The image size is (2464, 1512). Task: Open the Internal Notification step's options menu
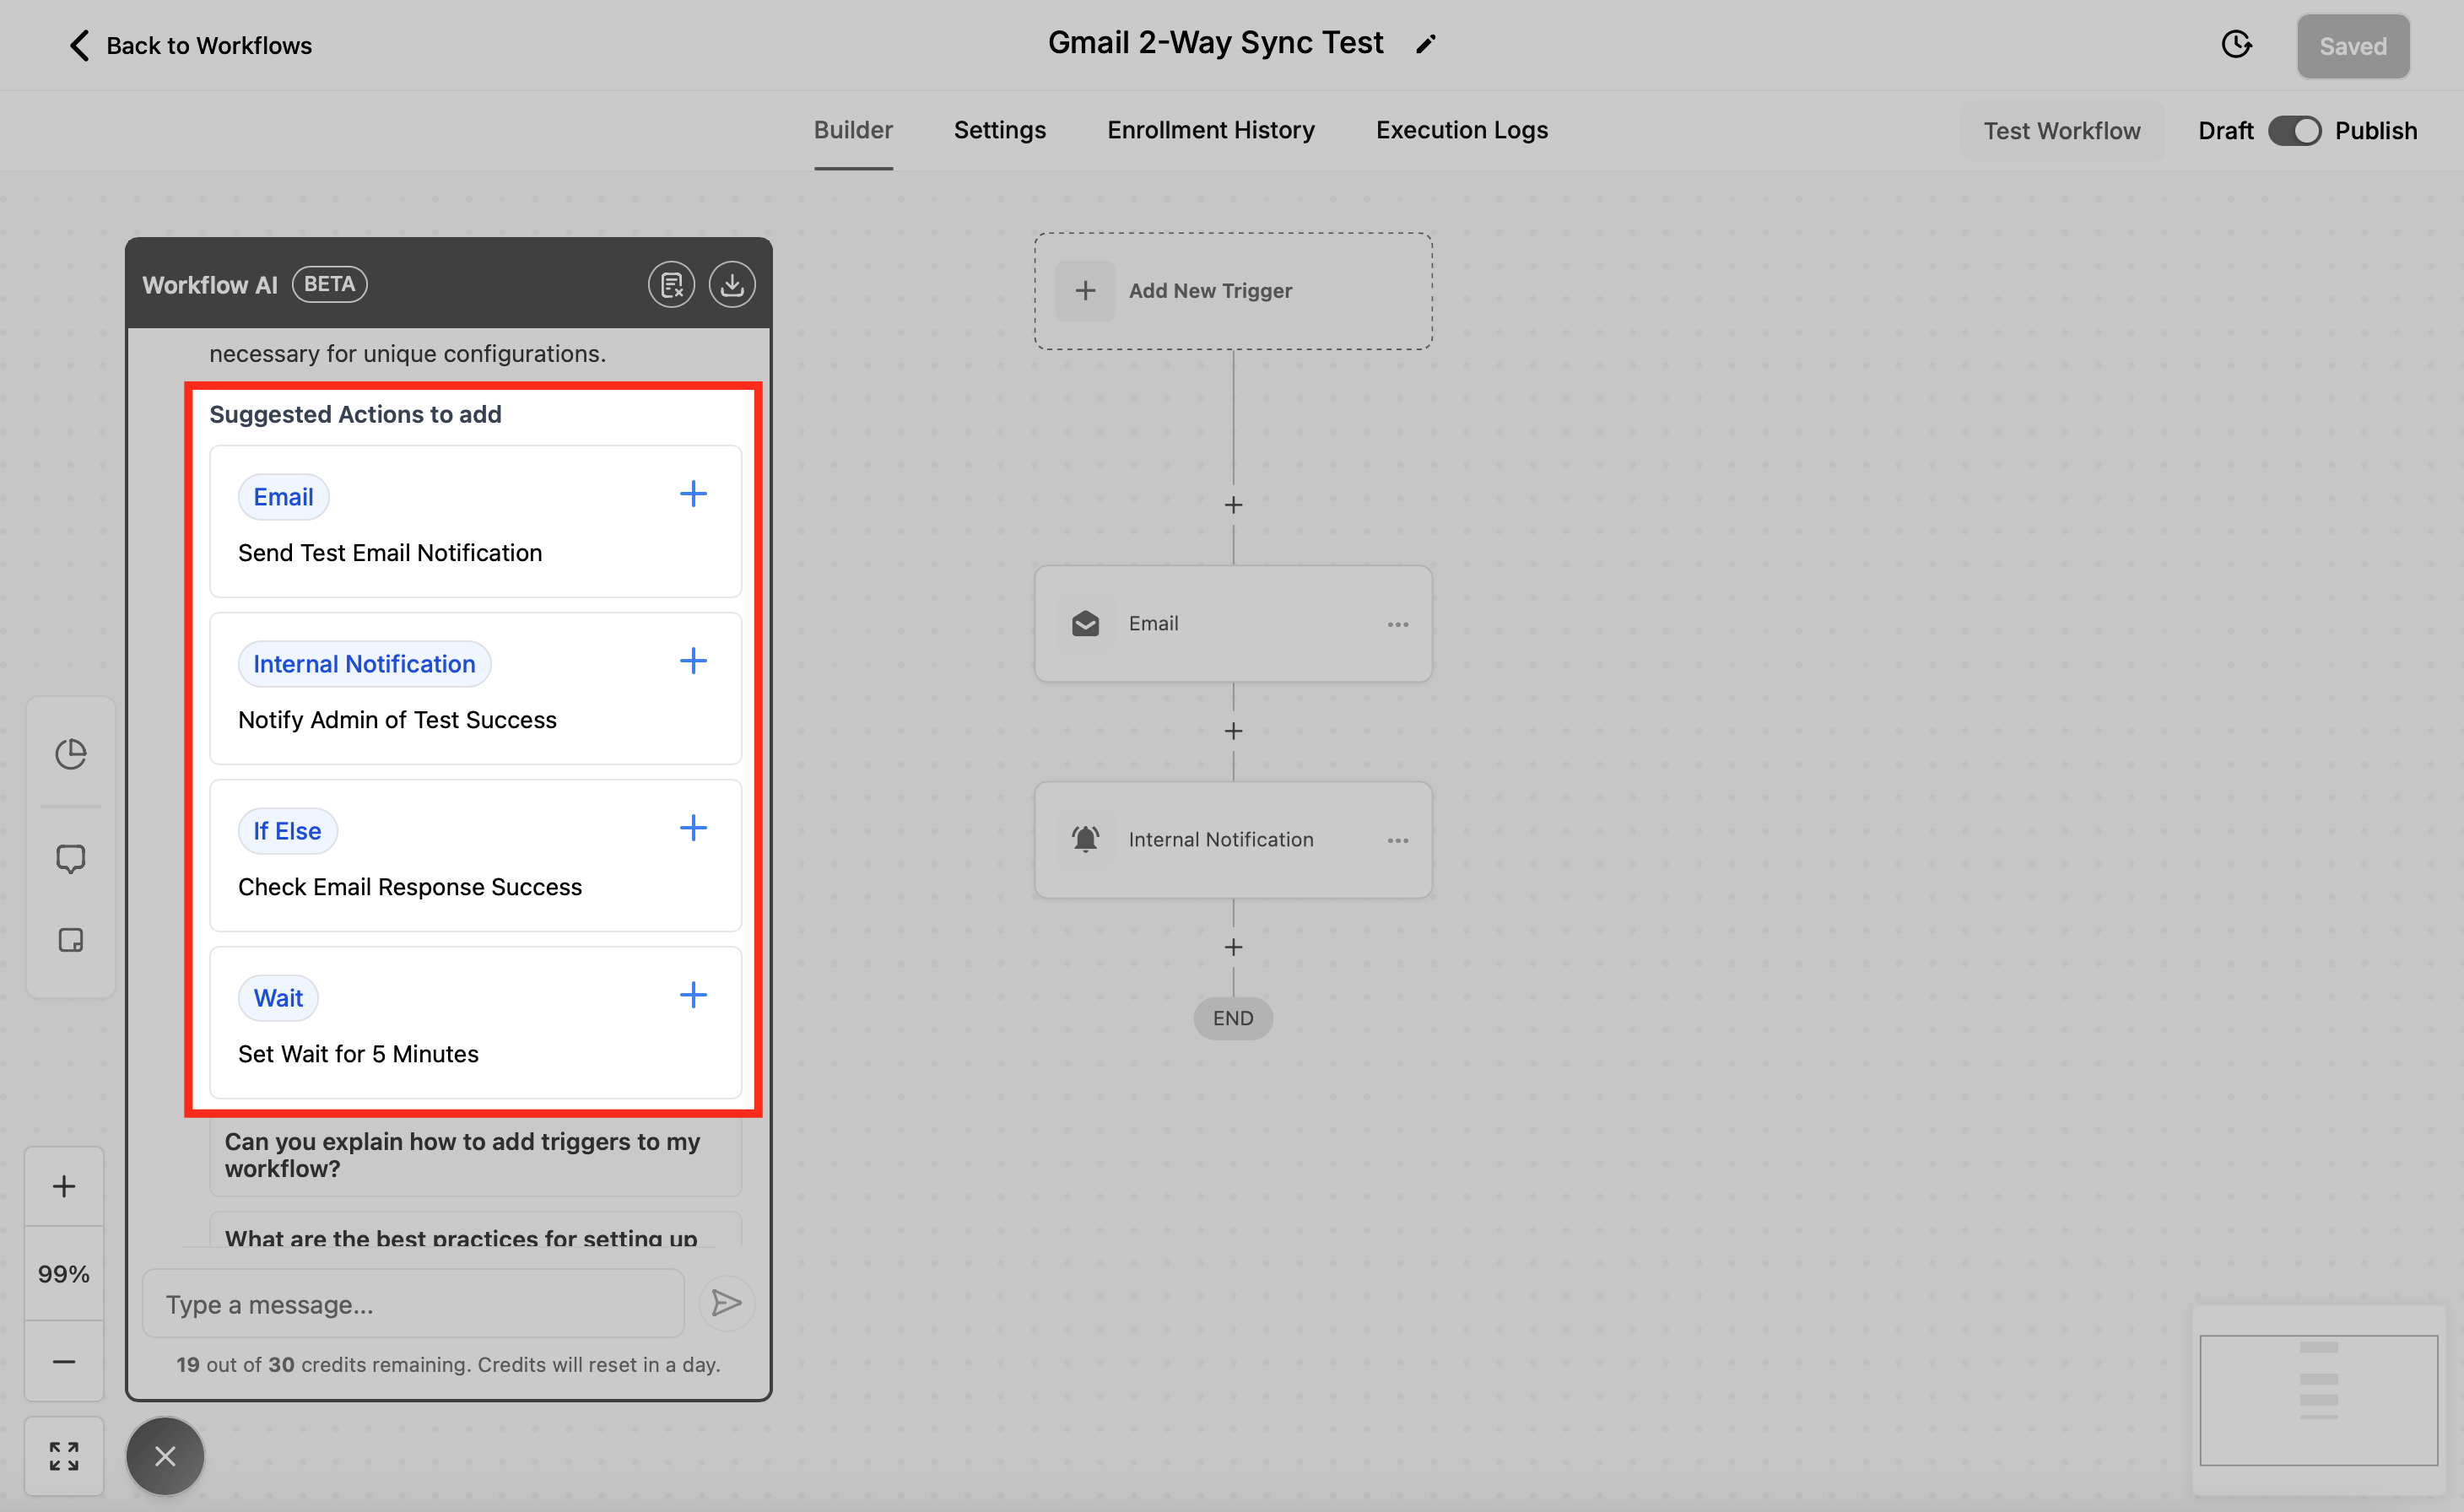[1397, 840]
